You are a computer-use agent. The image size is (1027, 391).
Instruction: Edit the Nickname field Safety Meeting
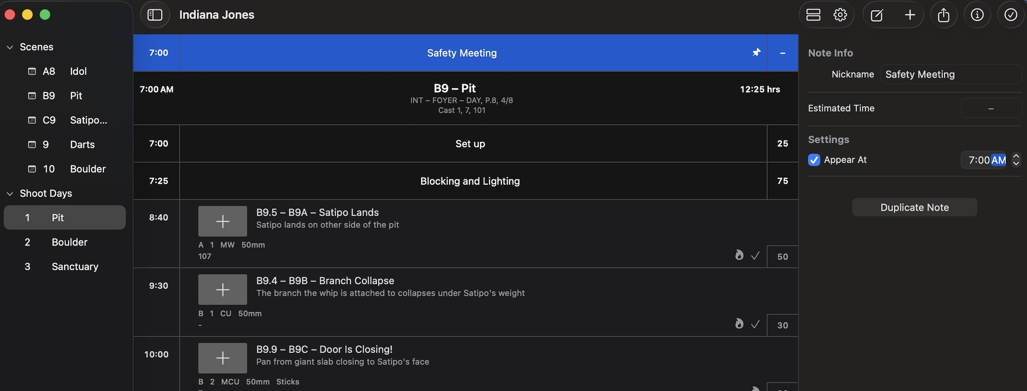[x=951, y=75]
